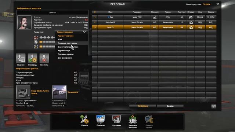The width and height of the screenshot is (235, 132).
Task: Click the high value cargo progress bar
Action: (x=47, y=47)
